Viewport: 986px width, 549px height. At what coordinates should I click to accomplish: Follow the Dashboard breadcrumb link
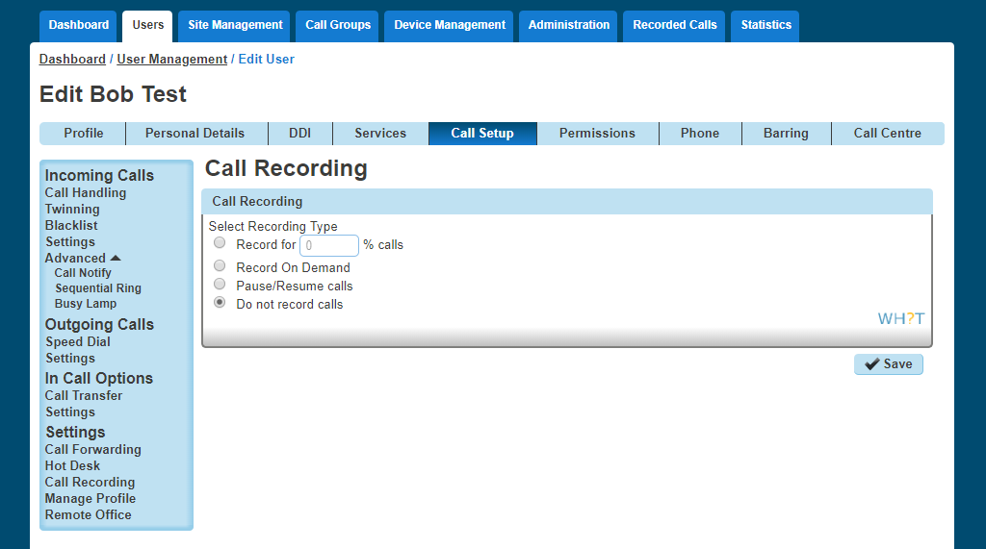[72, 59]
